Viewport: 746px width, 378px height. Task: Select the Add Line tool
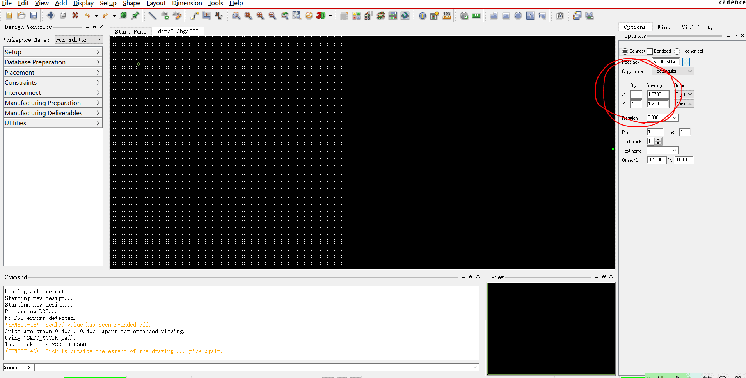153,16
